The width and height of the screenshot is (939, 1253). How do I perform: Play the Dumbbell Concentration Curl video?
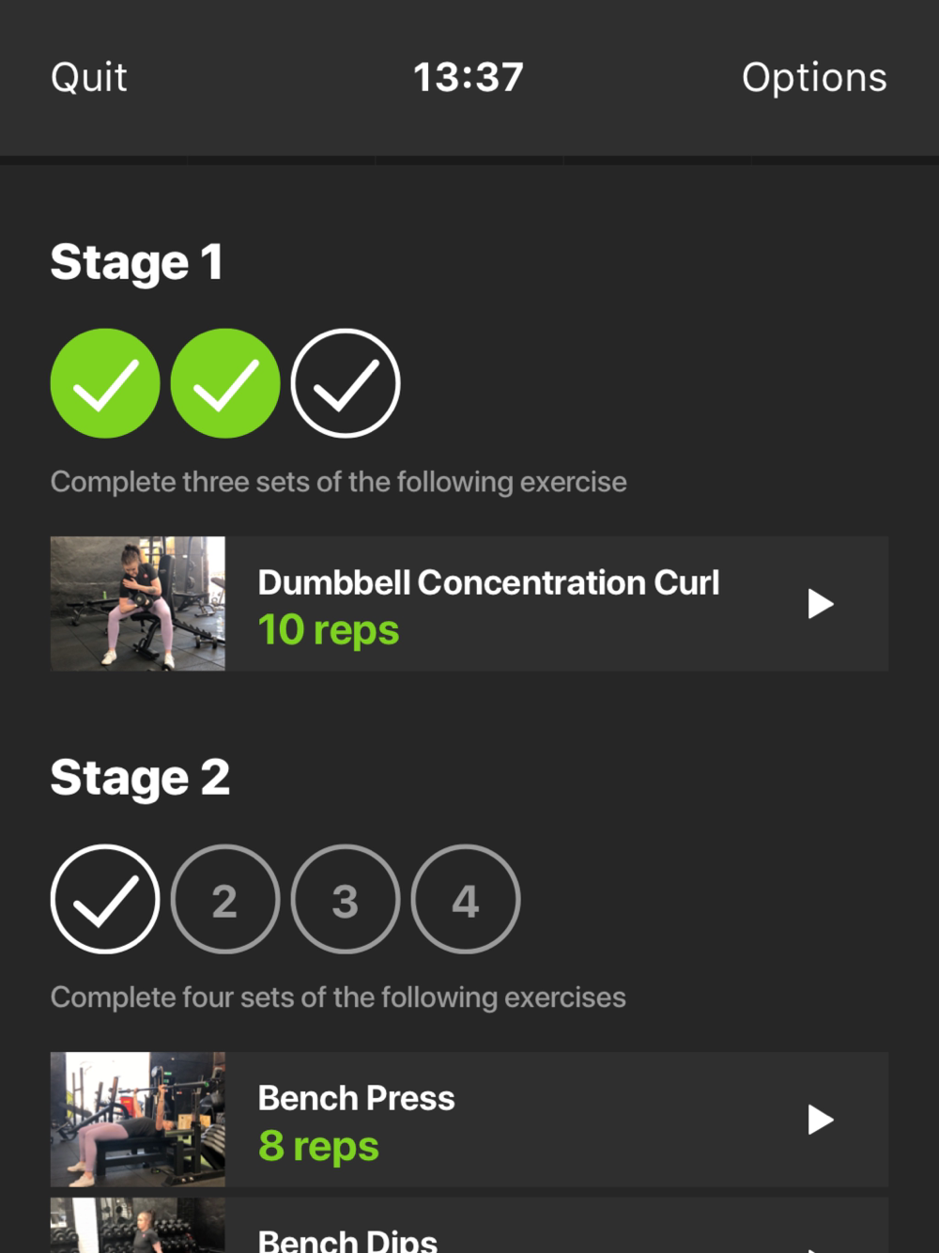pos(821,604)
